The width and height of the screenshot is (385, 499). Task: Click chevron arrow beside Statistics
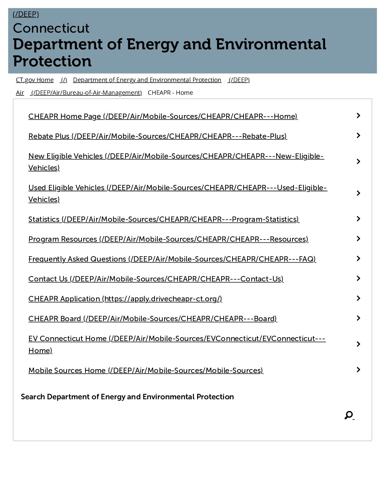point(358,219)
